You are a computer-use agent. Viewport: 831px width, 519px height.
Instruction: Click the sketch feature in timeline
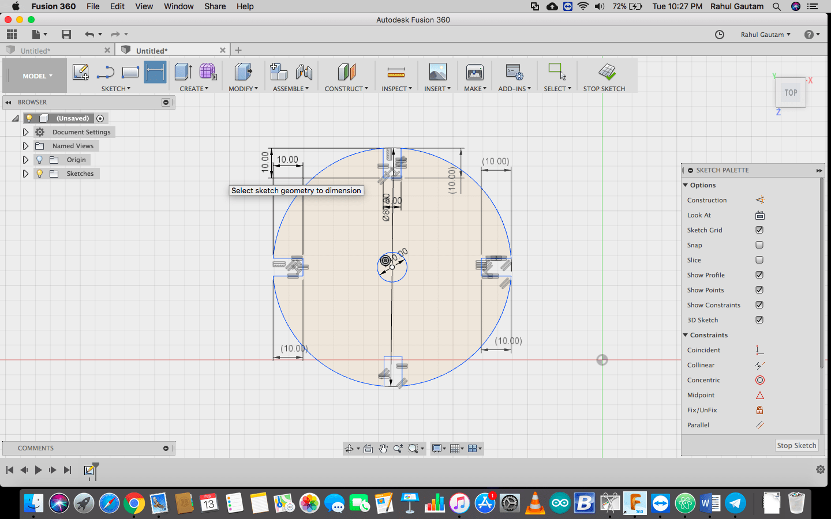click(89, 471)
